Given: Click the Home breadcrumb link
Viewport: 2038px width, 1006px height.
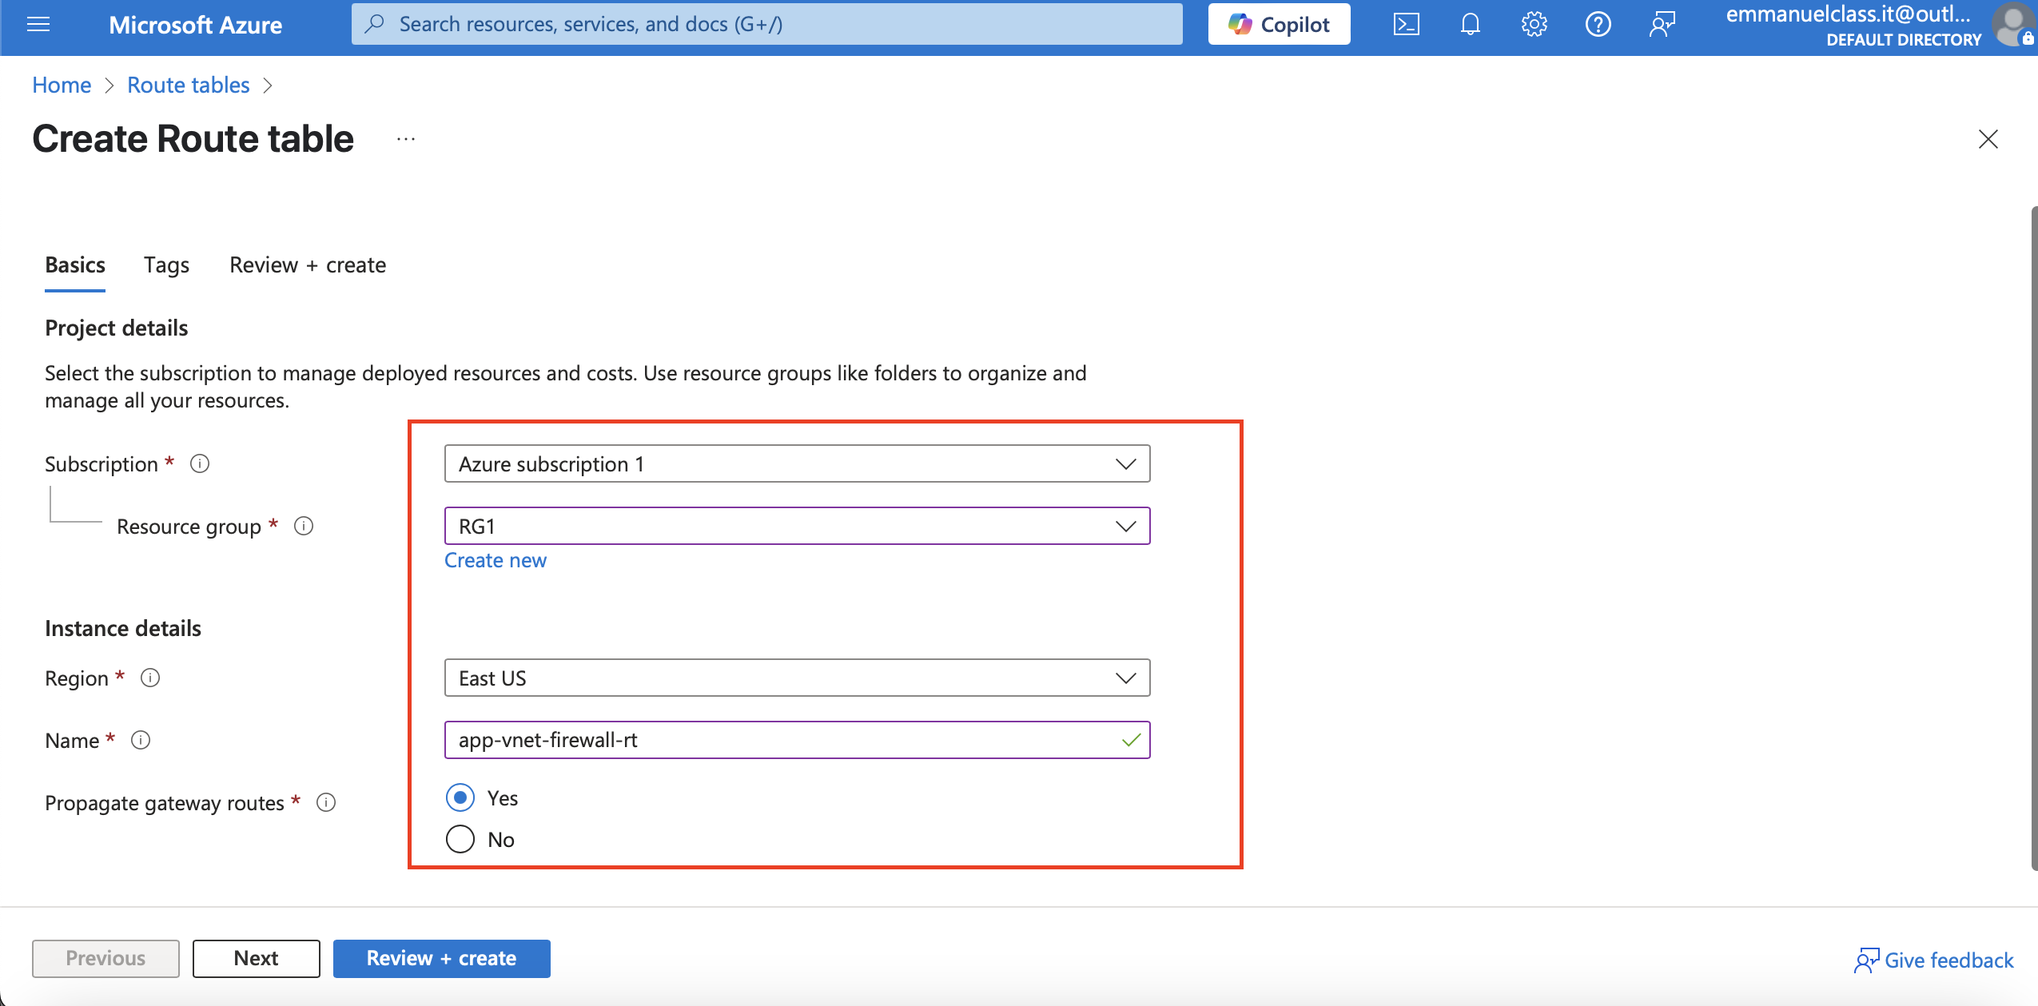Looking at the screenshot, I should [x=62, y=85].
